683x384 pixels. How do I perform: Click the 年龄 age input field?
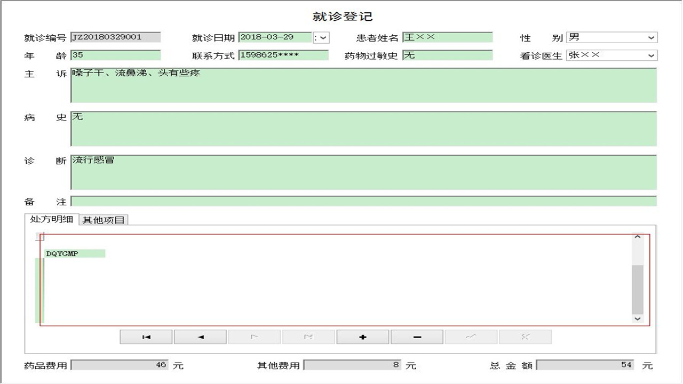[115, 55]
